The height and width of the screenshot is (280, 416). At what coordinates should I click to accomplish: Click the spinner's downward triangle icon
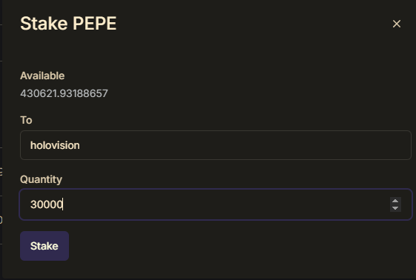(x=395, y=208)
